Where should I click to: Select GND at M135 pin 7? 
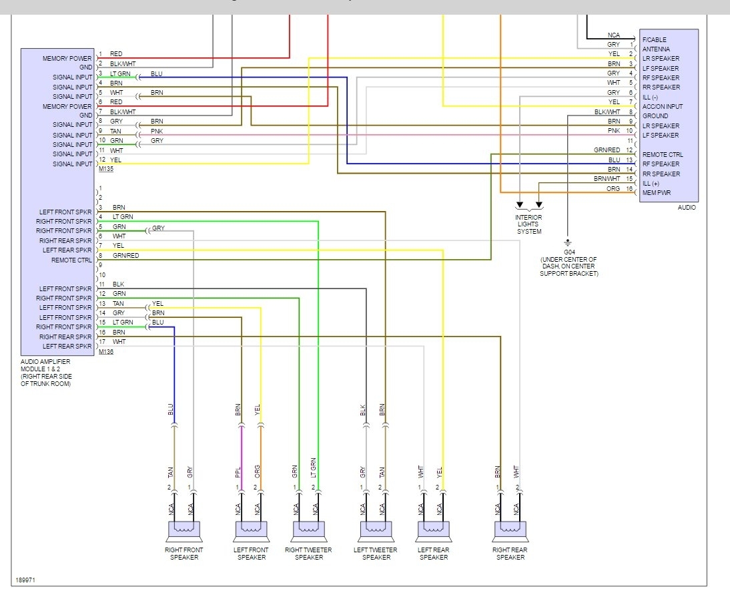click(85, 115)
